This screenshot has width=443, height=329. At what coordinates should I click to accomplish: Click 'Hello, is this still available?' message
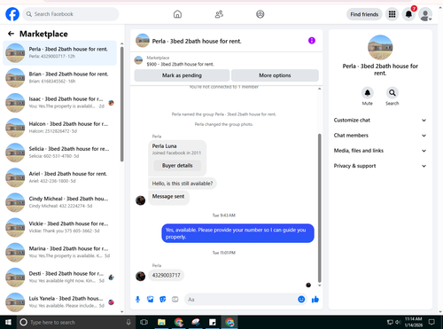(183, 184)
